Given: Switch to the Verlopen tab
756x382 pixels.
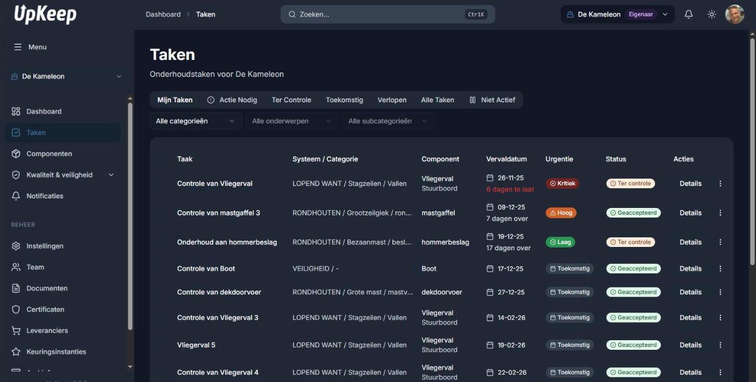Looking at the screenshot, I should pos(392,99).
